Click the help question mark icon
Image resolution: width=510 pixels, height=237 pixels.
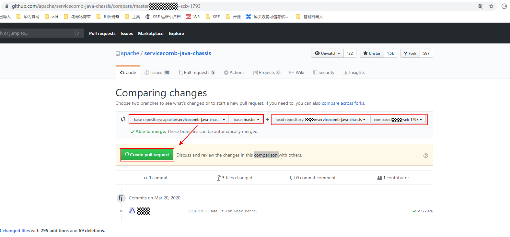coord(426,156)
